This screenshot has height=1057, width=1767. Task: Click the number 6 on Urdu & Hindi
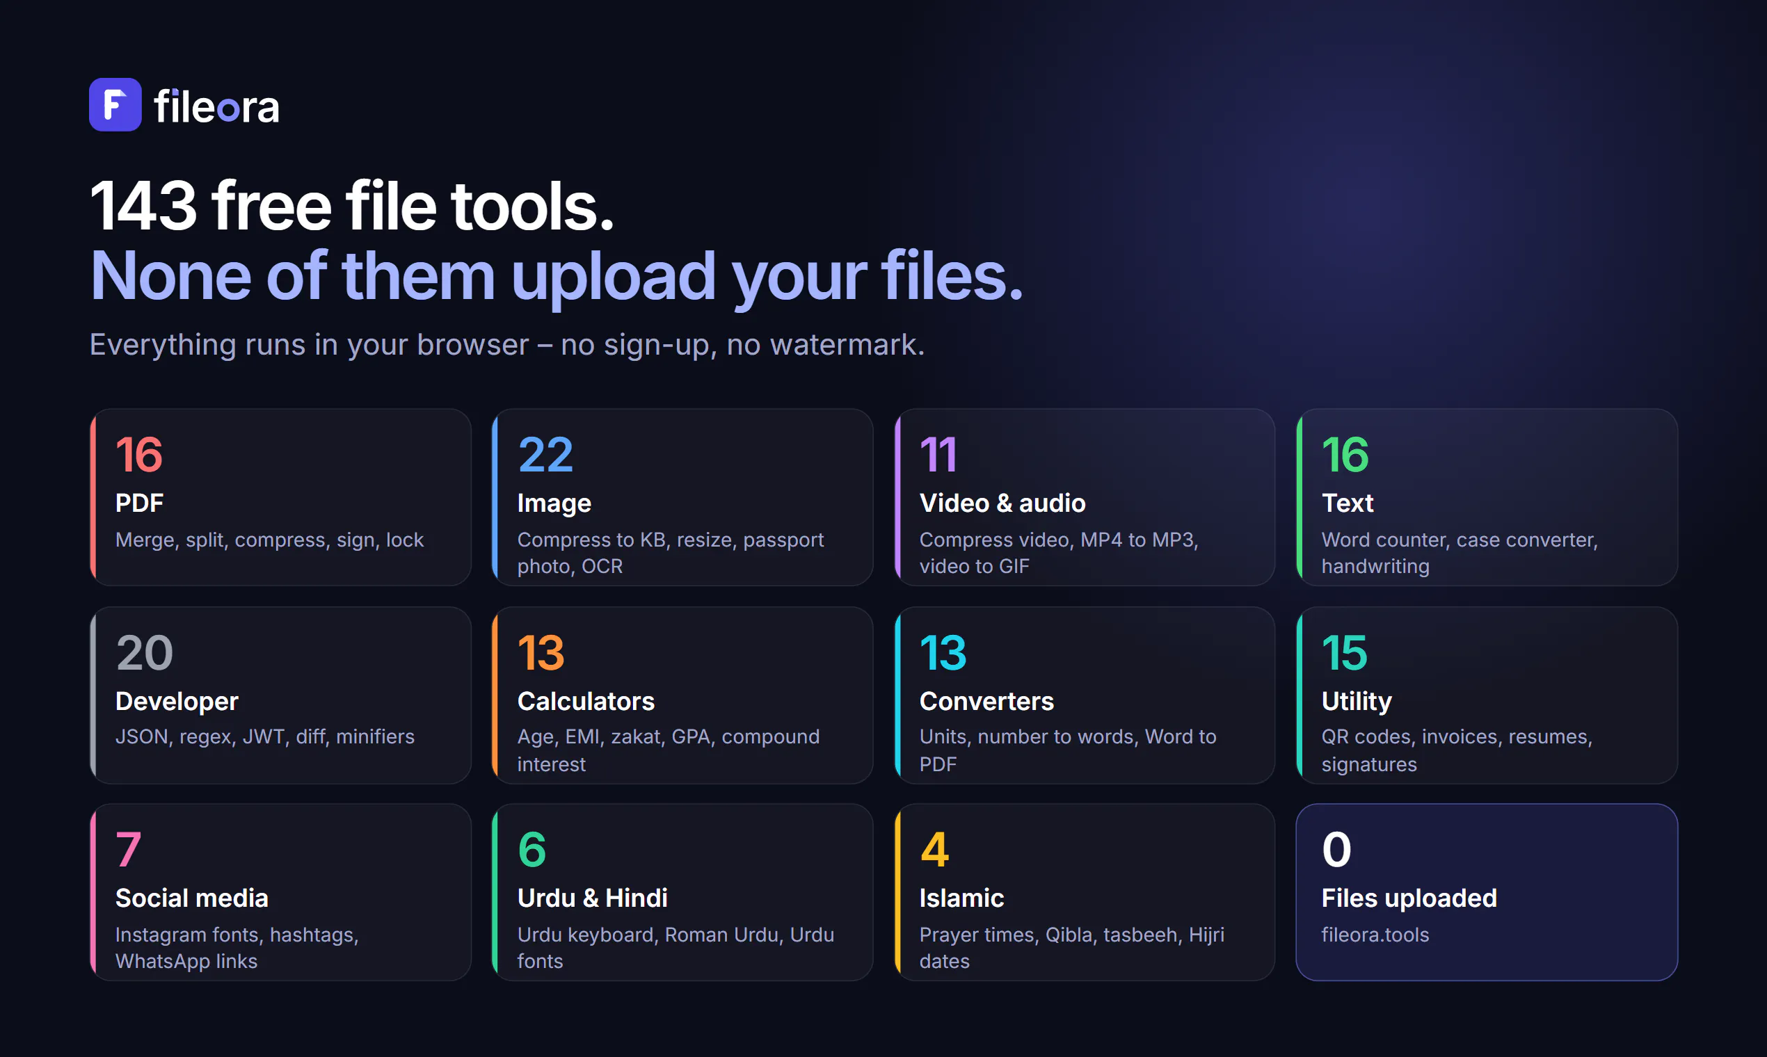(532, 849)
